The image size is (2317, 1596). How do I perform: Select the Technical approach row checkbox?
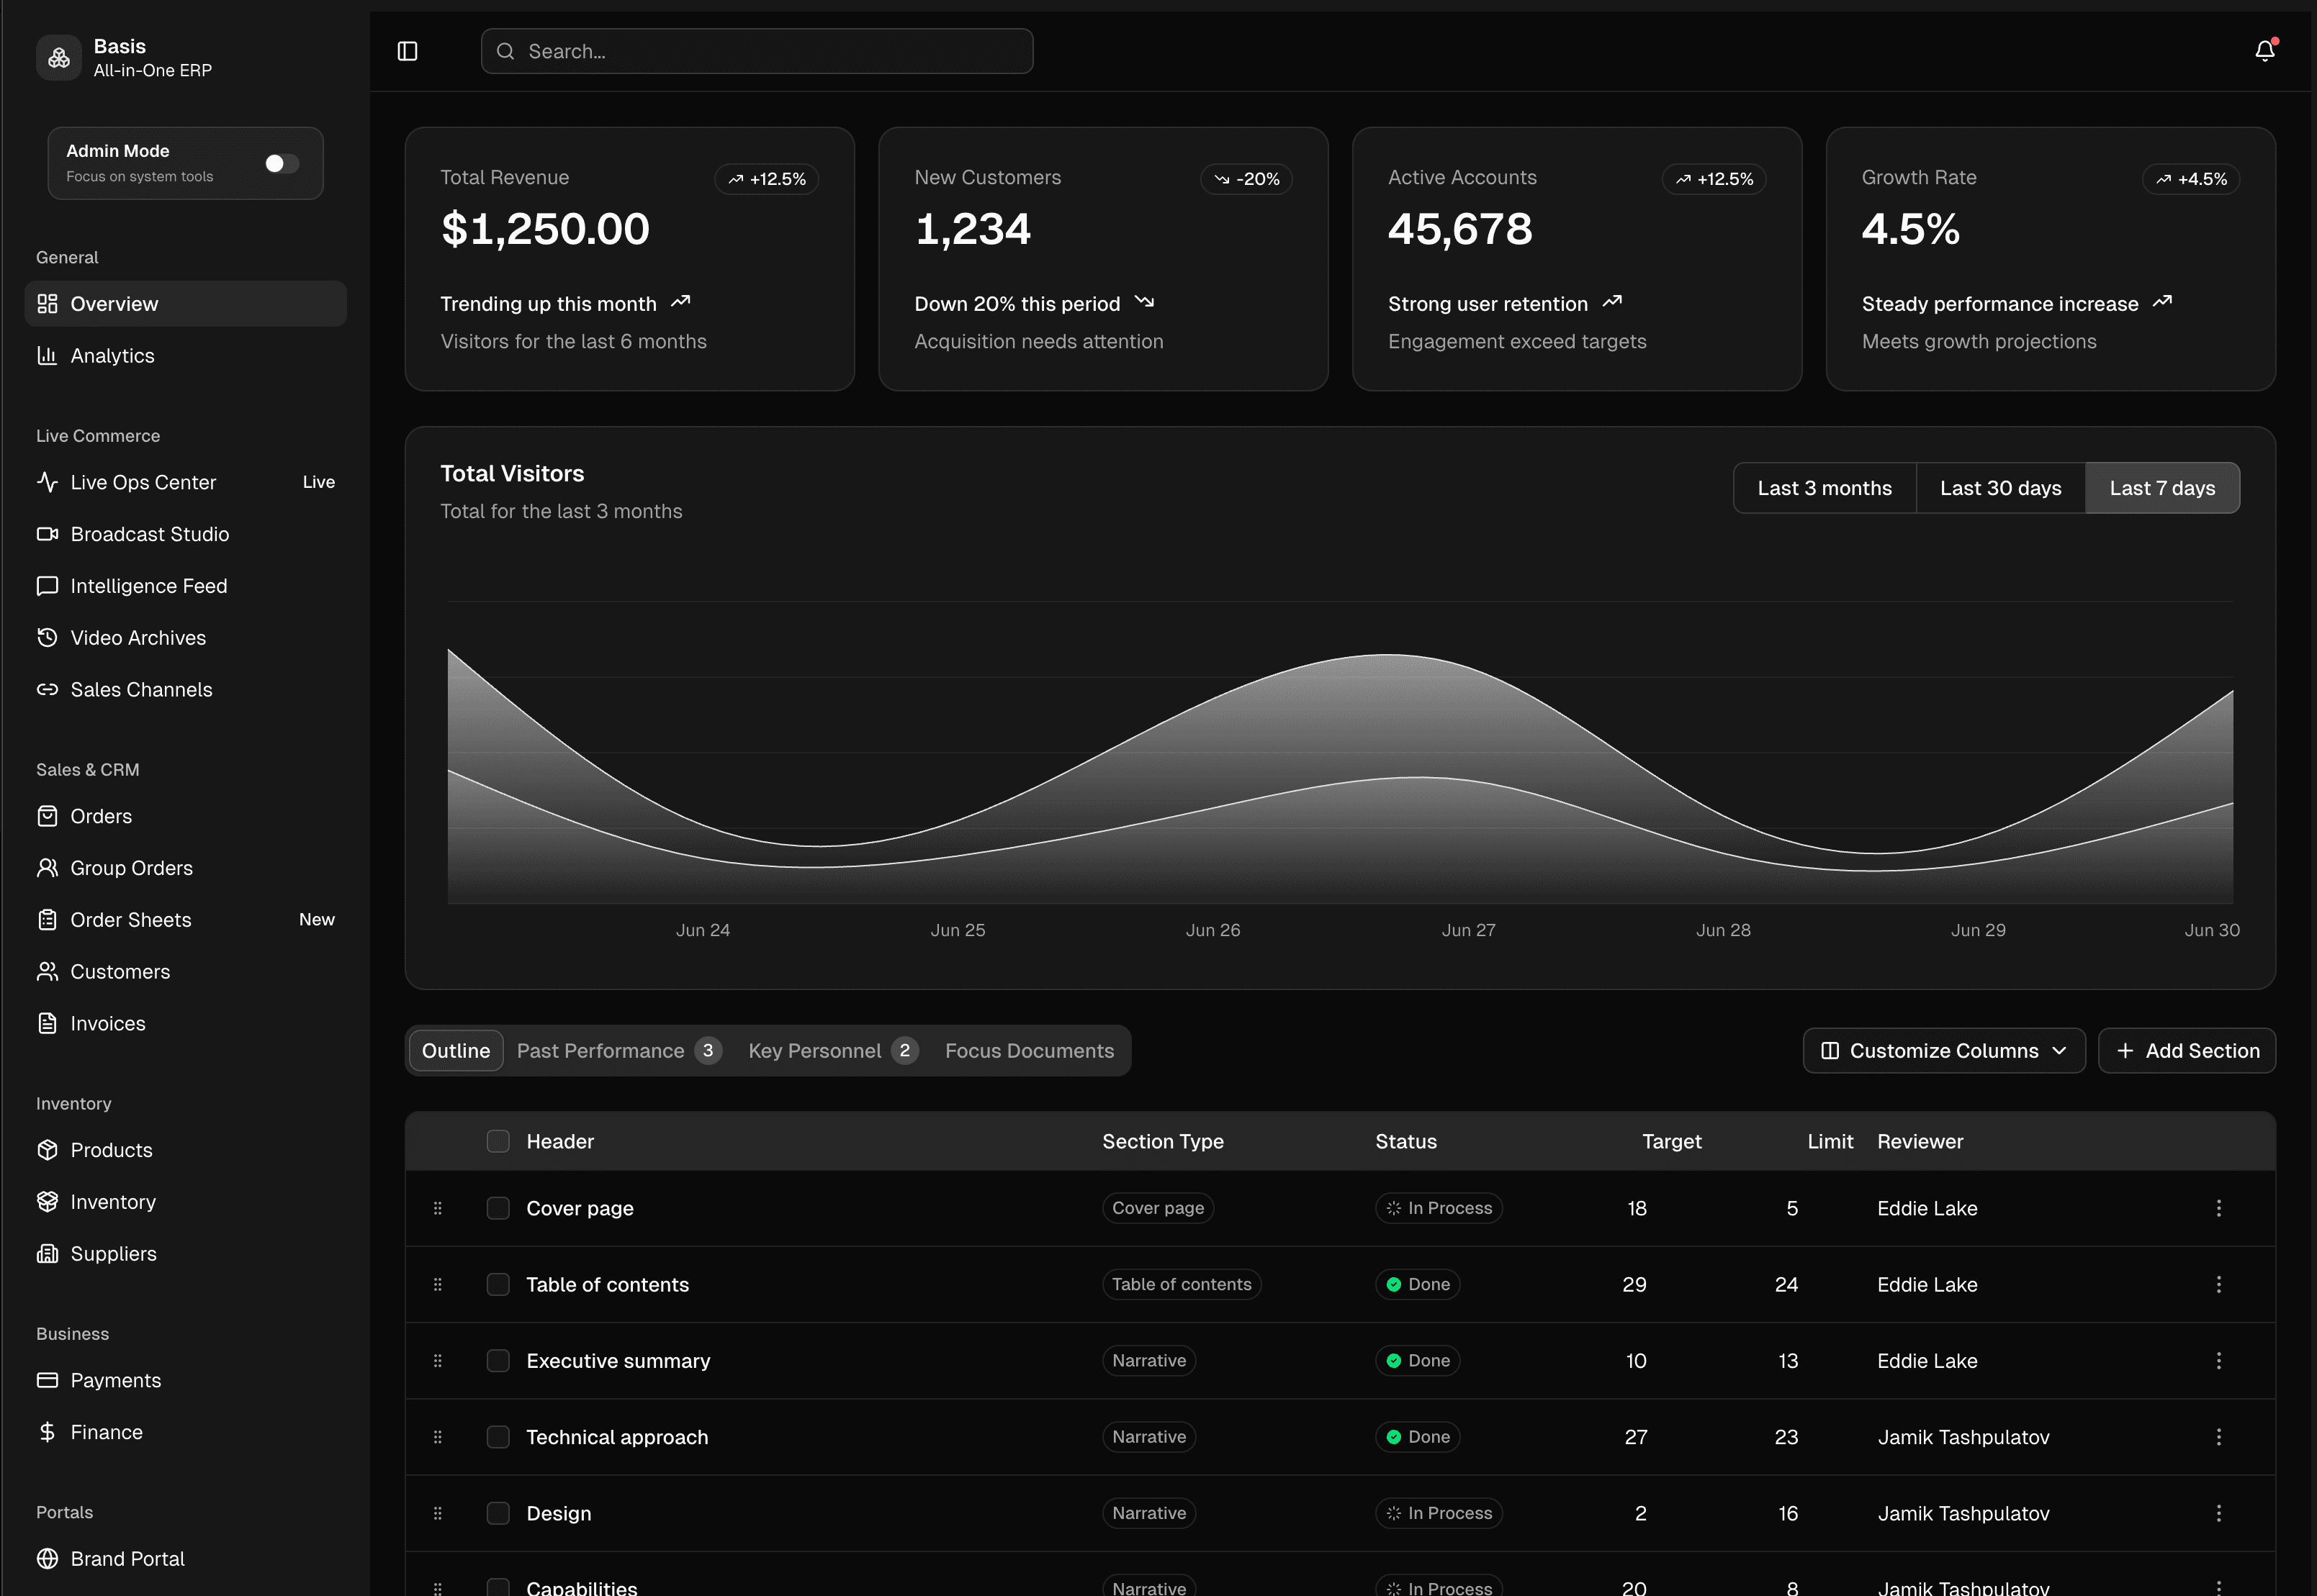(498, 1437)
